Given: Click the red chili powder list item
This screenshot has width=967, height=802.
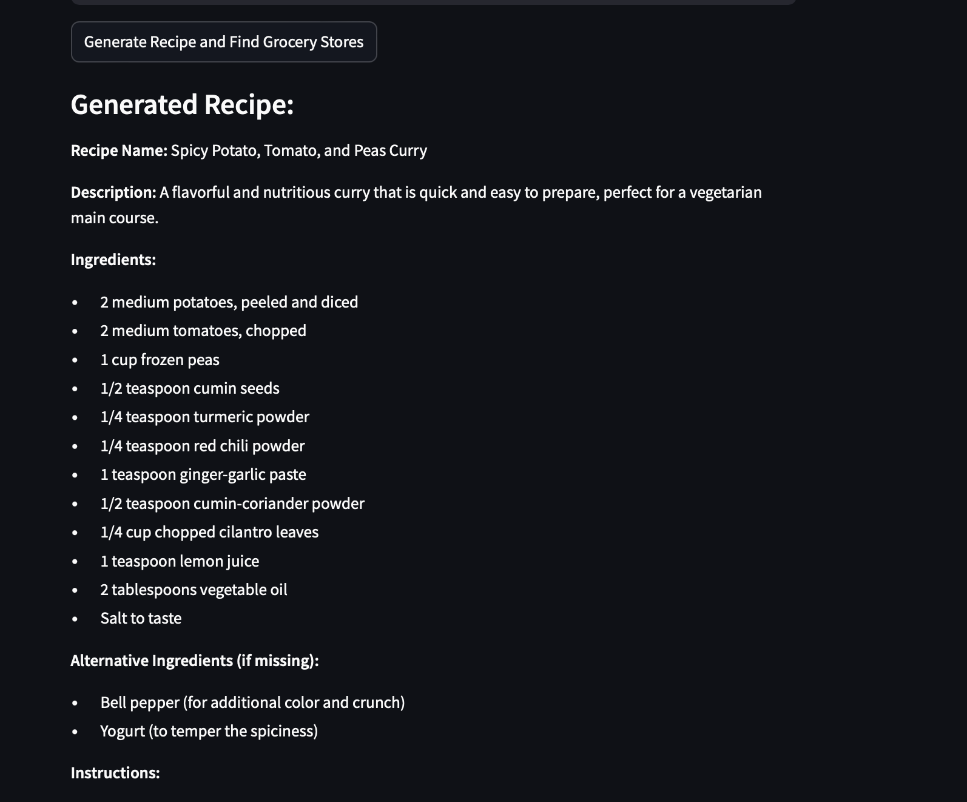Looking at the screenshot, I should (x=202, y=446).
